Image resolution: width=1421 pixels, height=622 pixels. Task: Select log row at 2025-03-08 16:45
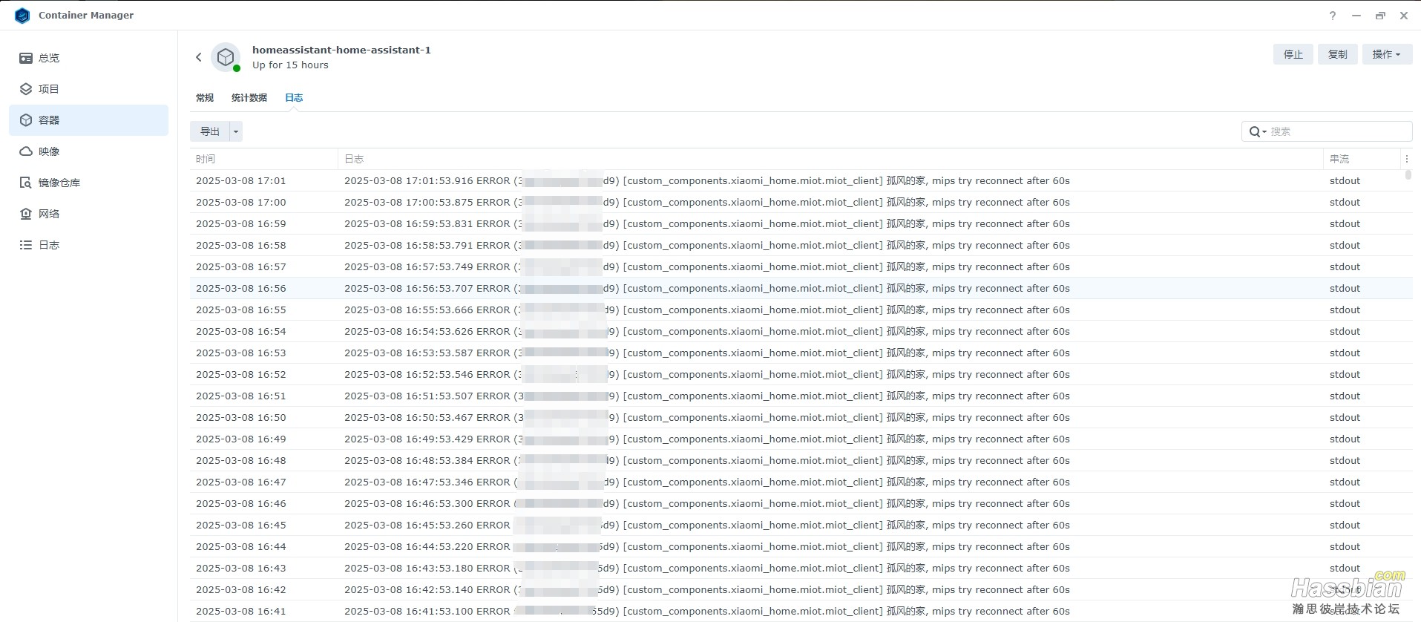click(x=801, y=525)
